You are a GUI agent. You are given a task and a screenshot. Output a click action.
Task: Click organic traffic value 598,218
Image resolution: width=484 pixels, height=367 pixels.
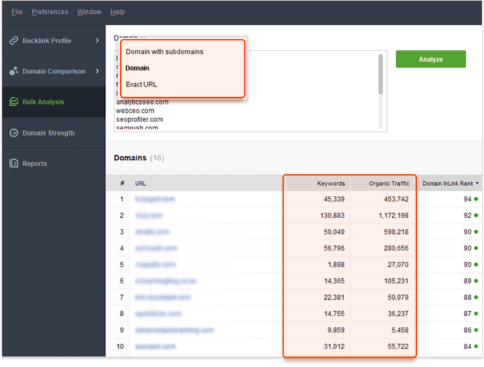[396, 232]
